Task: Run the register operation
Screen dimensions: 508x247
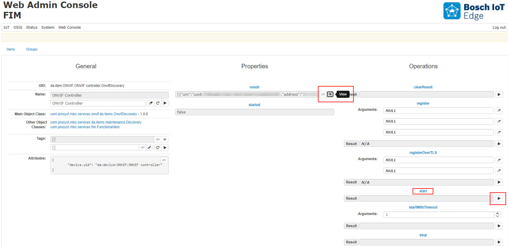Action: tap(499, 144)
